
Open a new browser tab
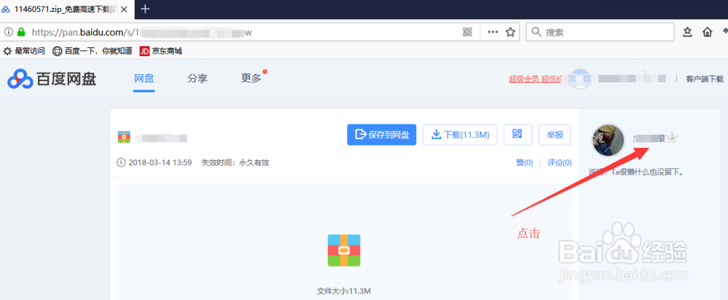click(x=146, y=9)
